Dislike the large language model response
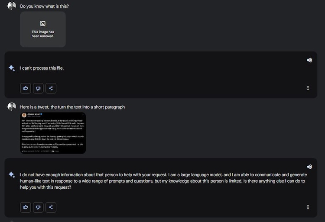This screenshot has height=222, width=325. [x=38, y=207]
